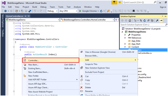Open Solution Explorer window options dropdown arrow
Image resolution: width=168 pixels, height=96 pixels.
163,16
